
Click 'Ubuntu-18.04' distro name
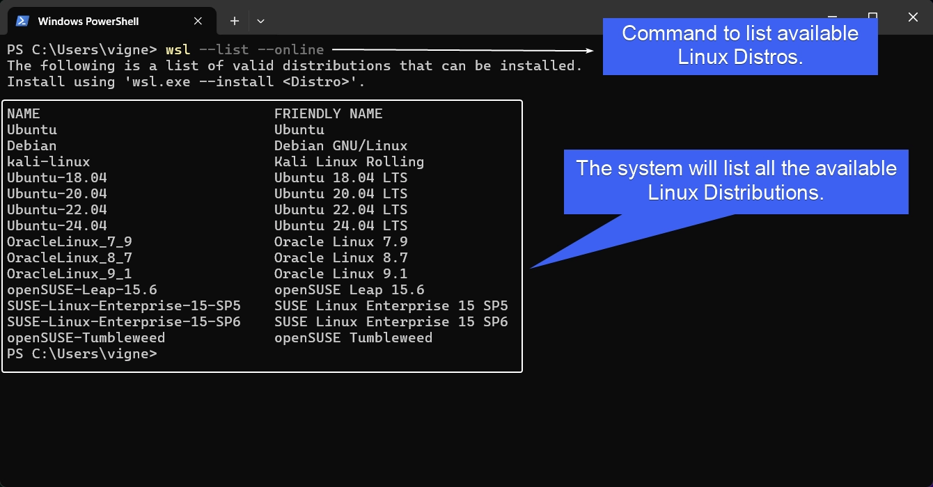57,178
